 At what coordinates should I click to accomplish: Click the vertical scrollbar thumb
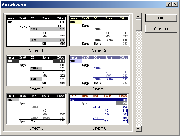(138, 25)
